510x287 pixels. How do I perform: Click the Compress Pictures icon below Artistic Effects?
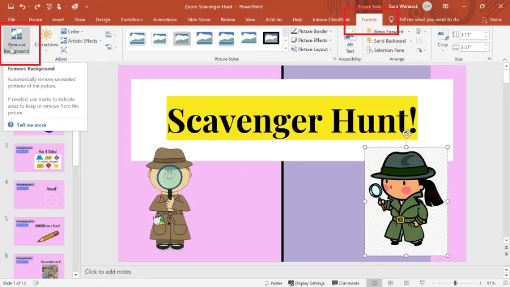64,50
